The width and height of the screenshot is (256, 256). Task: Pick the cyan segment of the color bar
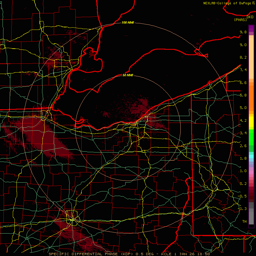(x=251, y=156)
